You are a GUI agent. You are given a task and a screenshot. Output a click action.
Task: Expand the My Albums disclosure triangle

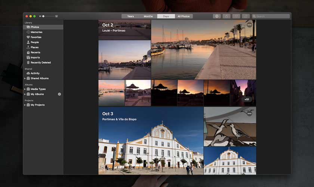tap(25, 94)
